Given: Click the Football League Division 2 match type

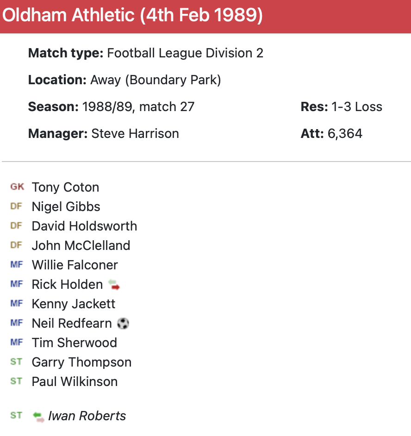Looking at the screenshot, I should 185,53.
